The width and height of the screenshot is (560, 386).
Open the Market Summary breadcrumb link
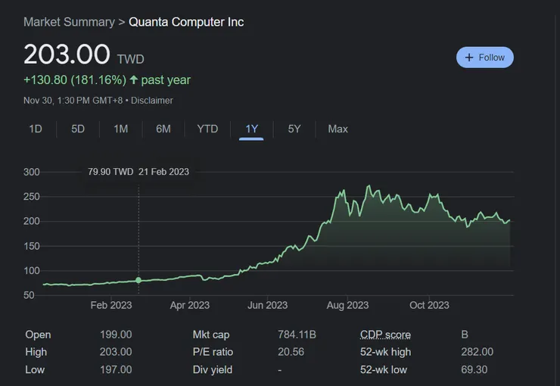coord(68,22)
